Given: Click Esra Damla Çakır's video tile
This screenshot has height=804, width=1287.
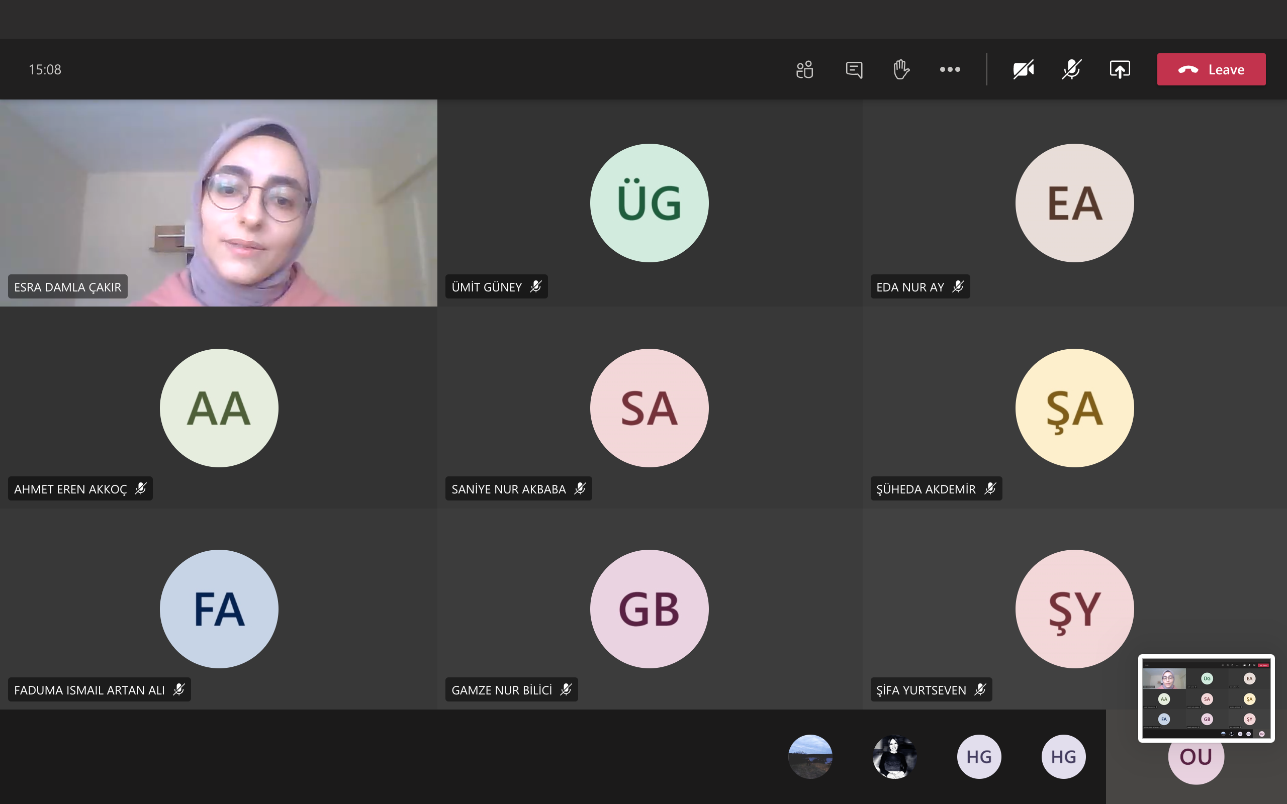Looking at the screenshot, I should tap(219, 203).
